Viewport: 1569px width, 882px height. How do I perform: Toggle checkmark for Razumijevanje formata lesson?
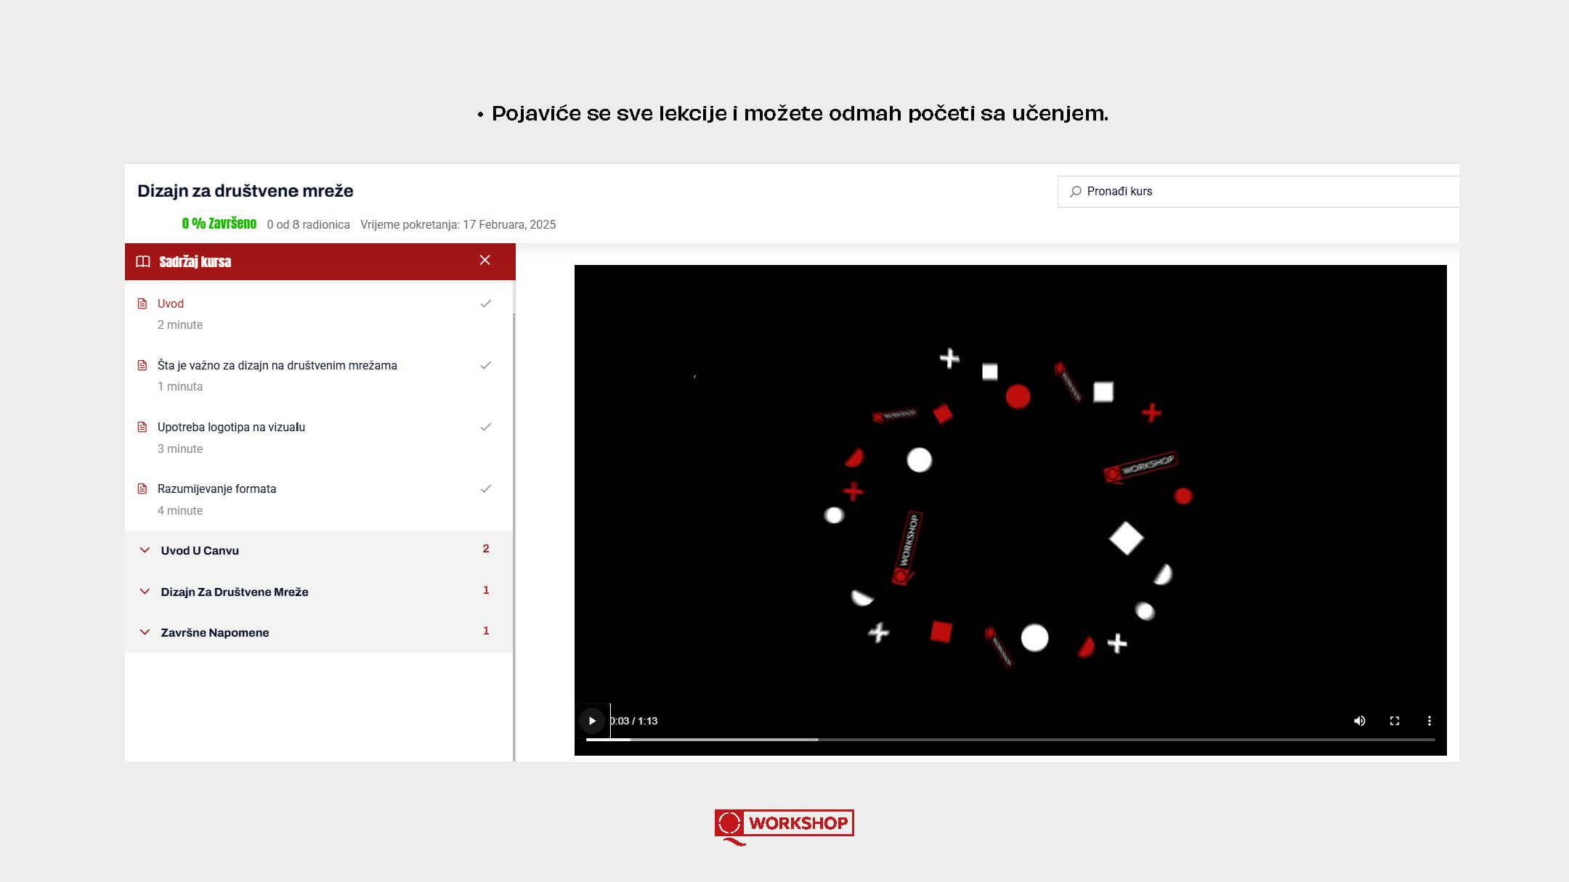[485, 489]
